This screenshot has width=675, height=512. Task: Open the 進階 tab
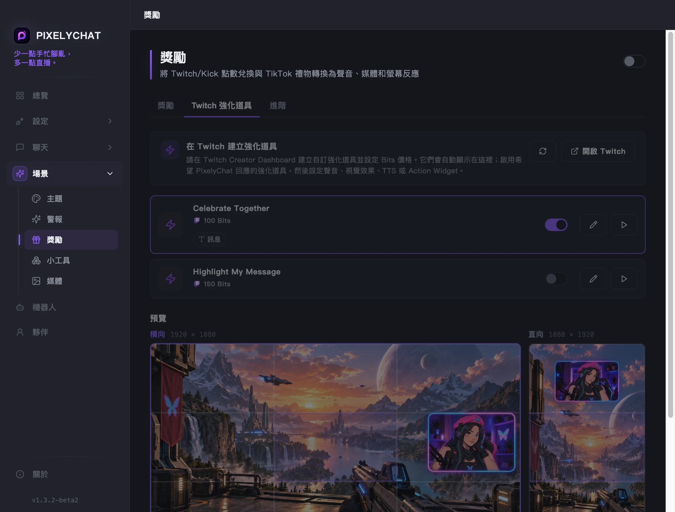tap(277, 106)
